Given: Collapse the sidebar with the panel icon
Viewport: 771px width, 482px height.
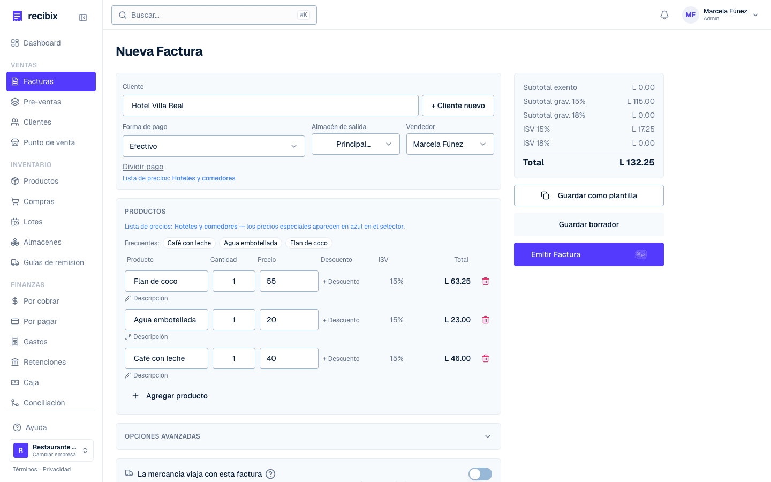Looking at the screenshot, I should 83,18.
